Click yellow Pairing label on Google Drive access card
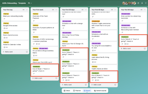Image resolution: width=148 pixels, height=94 pixels. coord(6,23)
